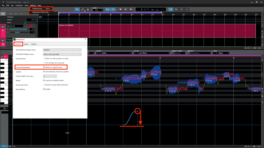Select the scissors split tool
264x148 pixels.
(x=88, y=9)
